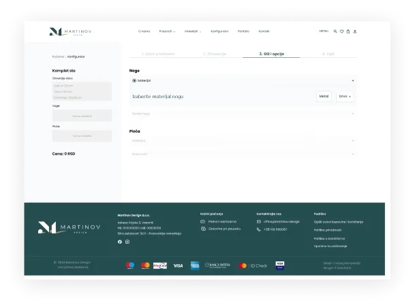Click the +381 phone number link

pyautogui.click(x=275, y=229)
